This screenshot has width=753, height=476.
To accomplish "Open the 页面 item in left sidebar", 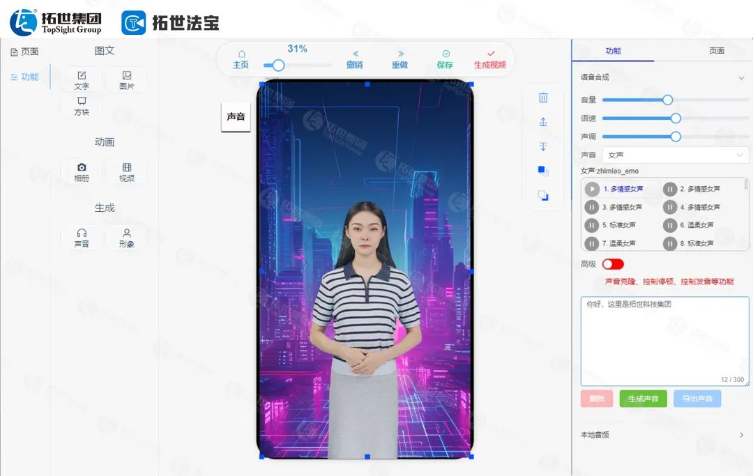I will point(24,52).
